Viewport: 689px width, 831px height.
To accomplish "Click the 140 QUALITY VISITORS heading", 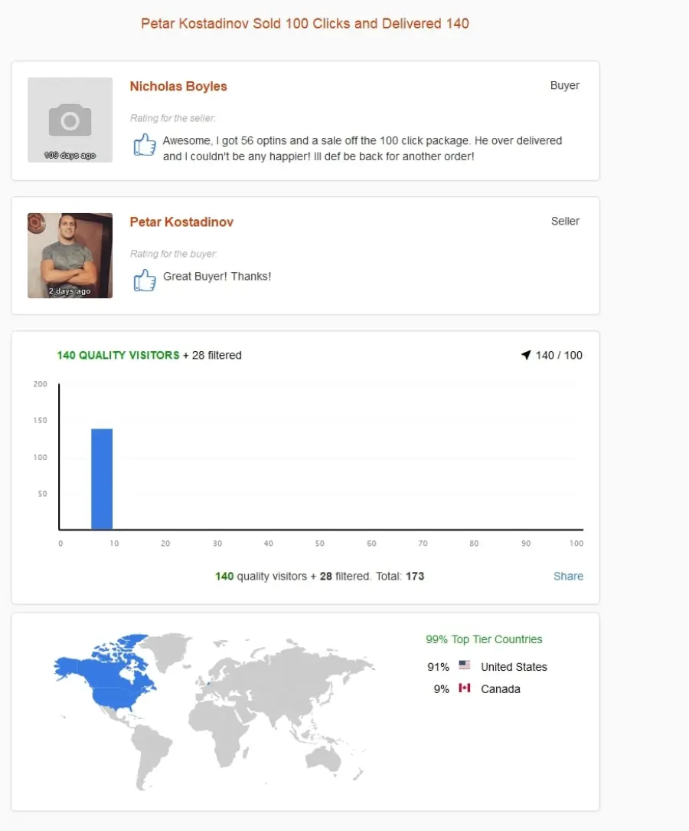I will (118, 355).
